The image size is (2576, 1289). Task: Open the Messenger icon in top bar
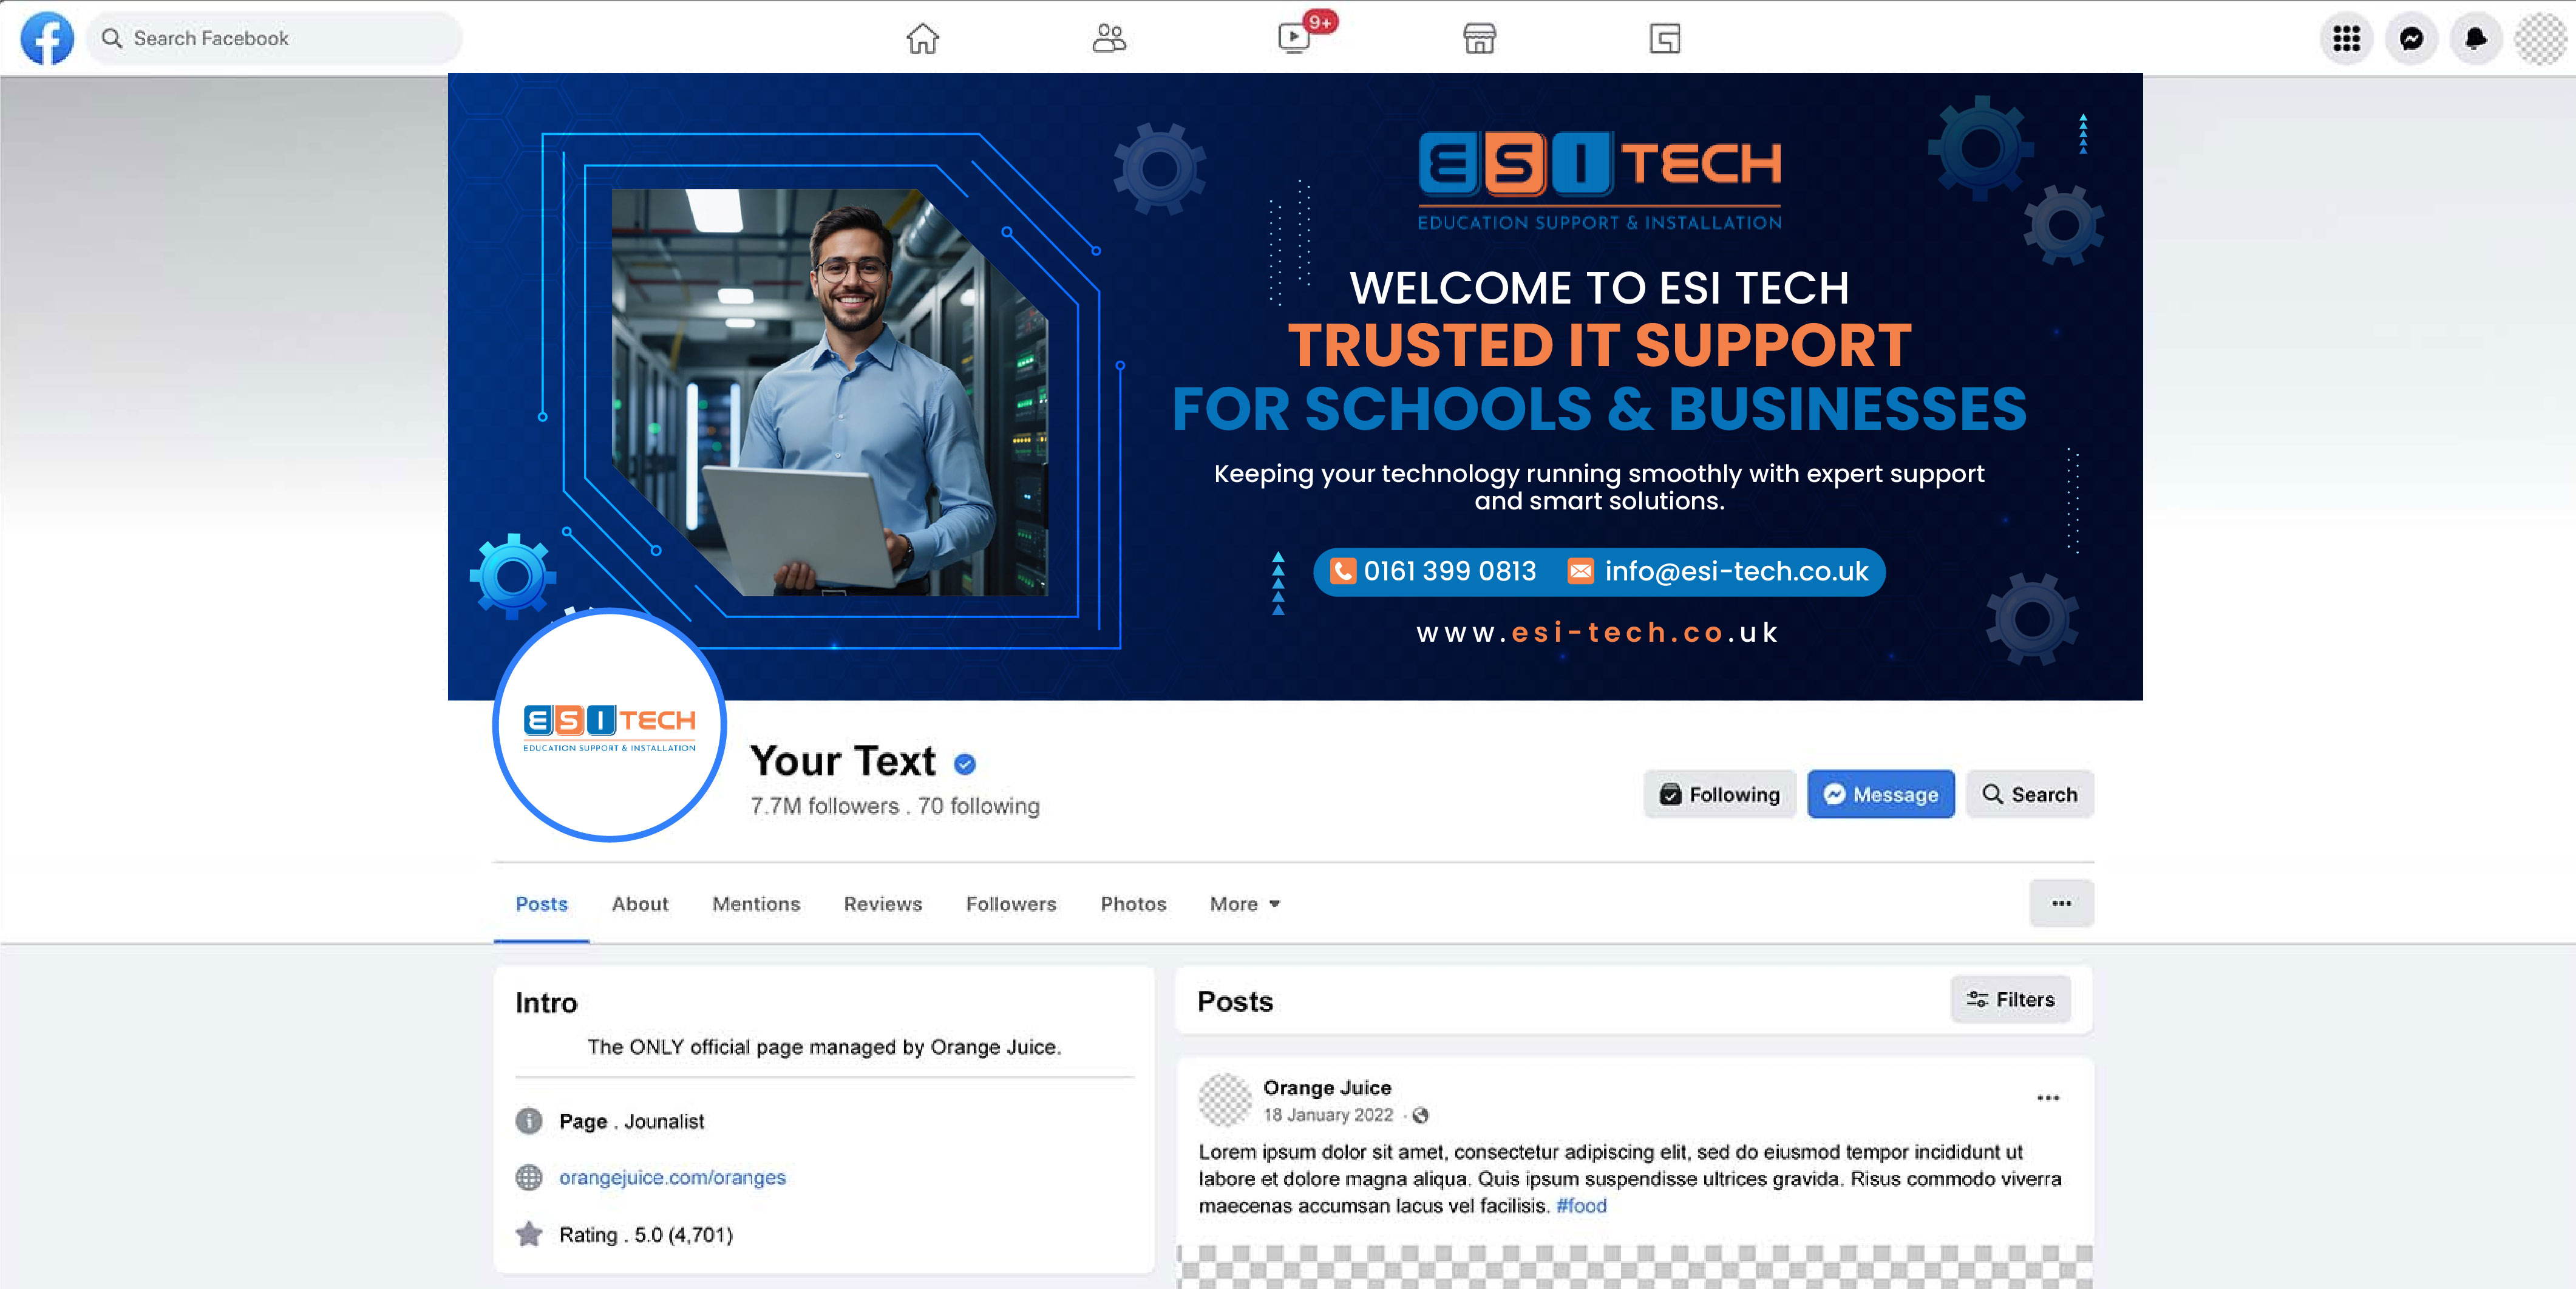[2411, 38]
